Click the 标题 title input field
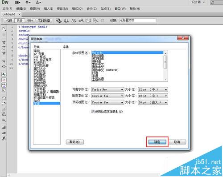 [x=137, y=20]
